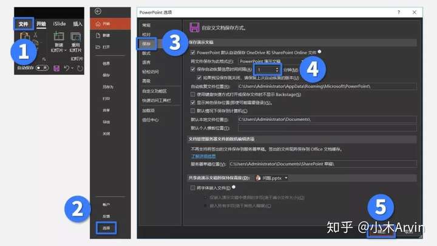Switch to the iSlide ribbon tab
The height and width of the screenshot is (246, 437).
59,24
